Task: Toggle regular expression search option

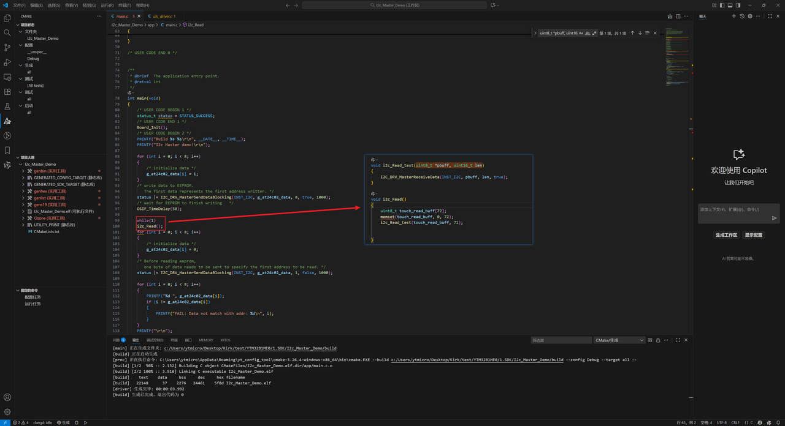Action: pyautogui.click(x=594, y=33)
